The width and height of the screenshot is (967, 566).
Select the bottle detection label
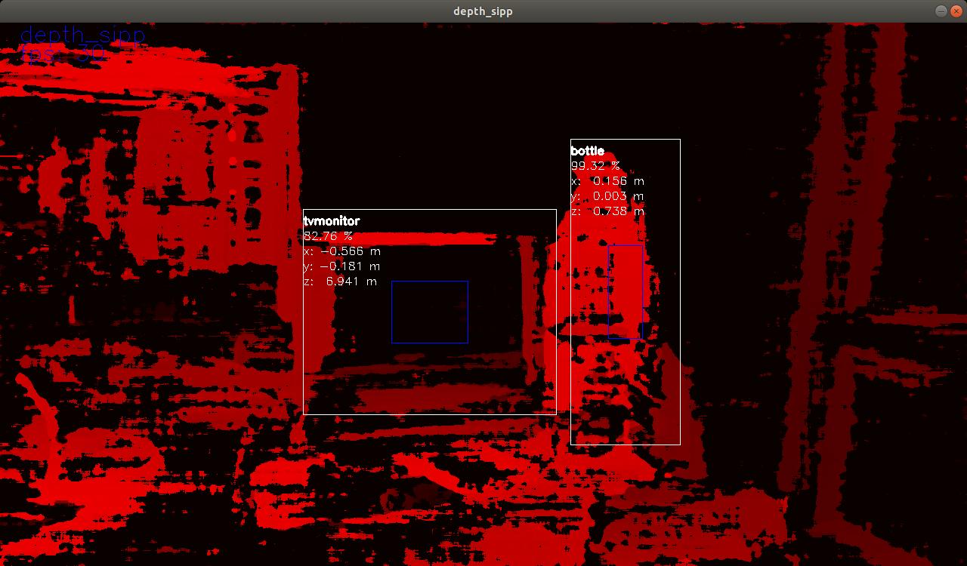[588, 151]
